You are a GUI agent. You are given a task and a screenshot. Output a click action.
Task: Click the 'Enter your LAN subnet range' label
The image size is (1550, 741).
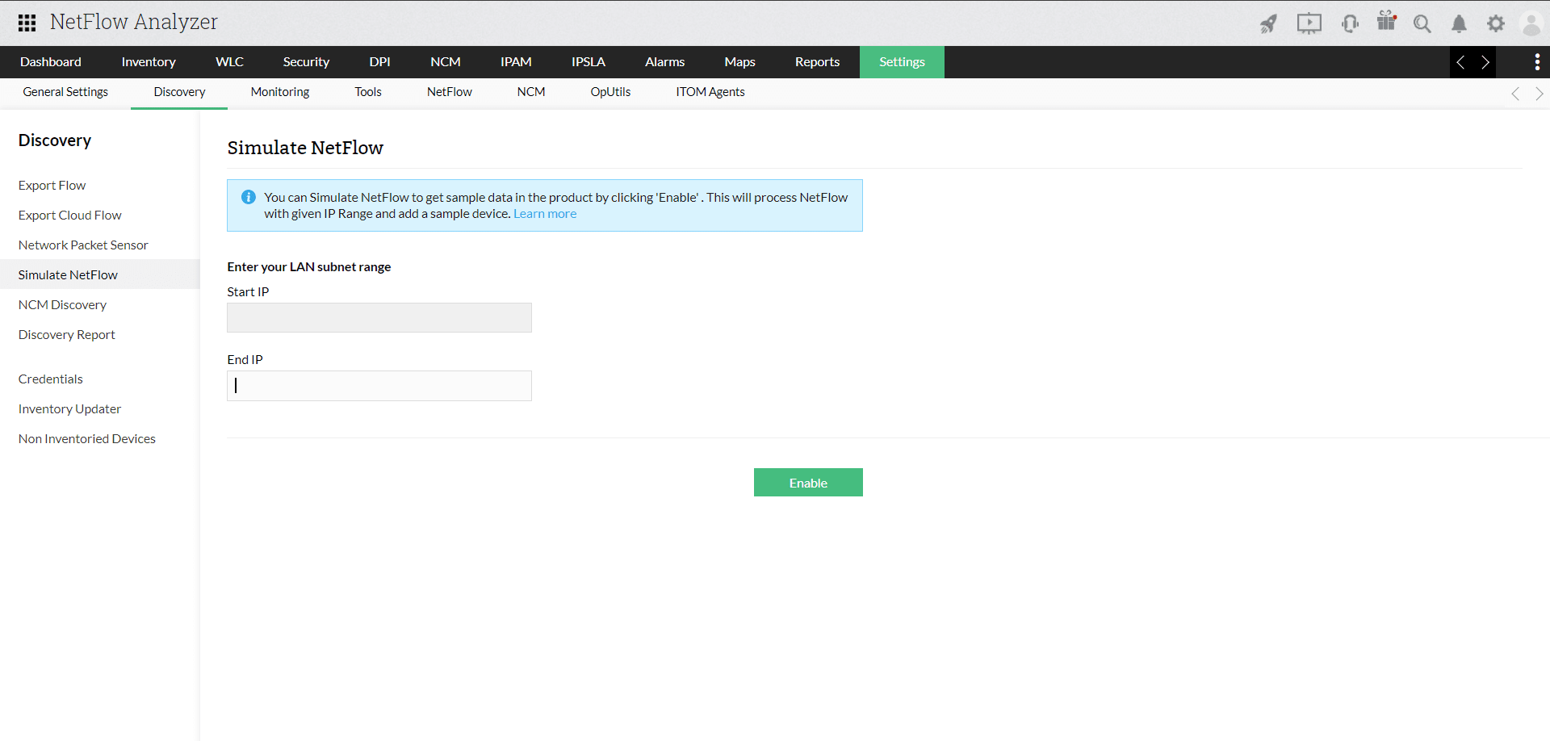tap(309, 267)
